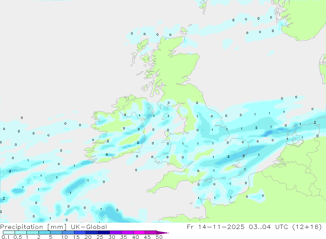Click the '03..04 UTC' time text
Screen dimensions: 326x239
268,227
